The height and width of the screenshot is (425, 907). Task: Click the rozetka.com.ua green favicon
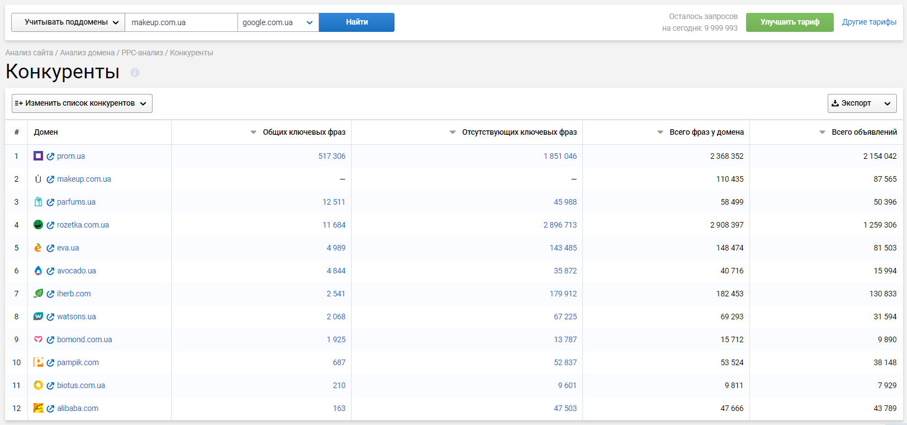(x=38, y=224)
